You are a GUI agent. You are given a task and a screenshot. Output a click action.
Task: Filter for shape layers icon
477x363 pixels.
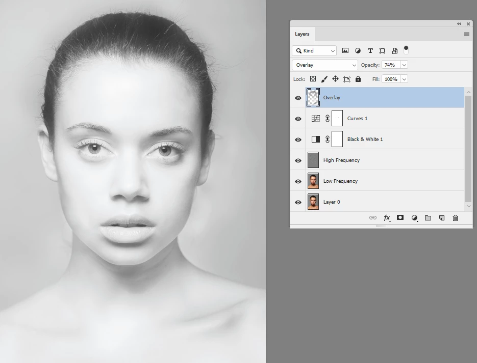tap(383, 51)
